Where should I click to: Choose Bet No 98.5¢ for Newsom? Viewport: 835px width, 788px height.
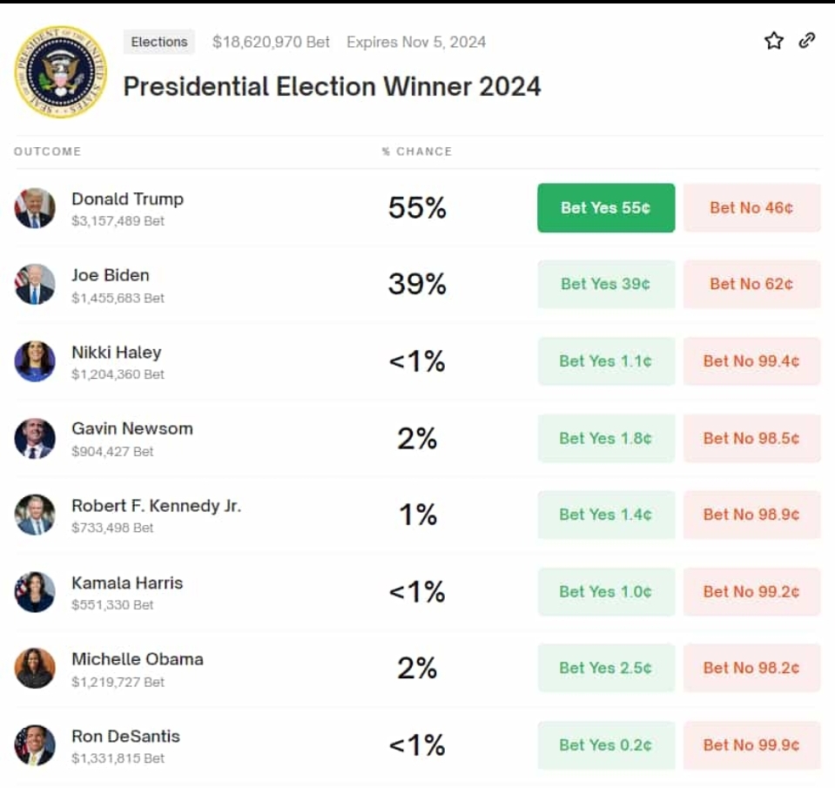click(x=751, y=438)
